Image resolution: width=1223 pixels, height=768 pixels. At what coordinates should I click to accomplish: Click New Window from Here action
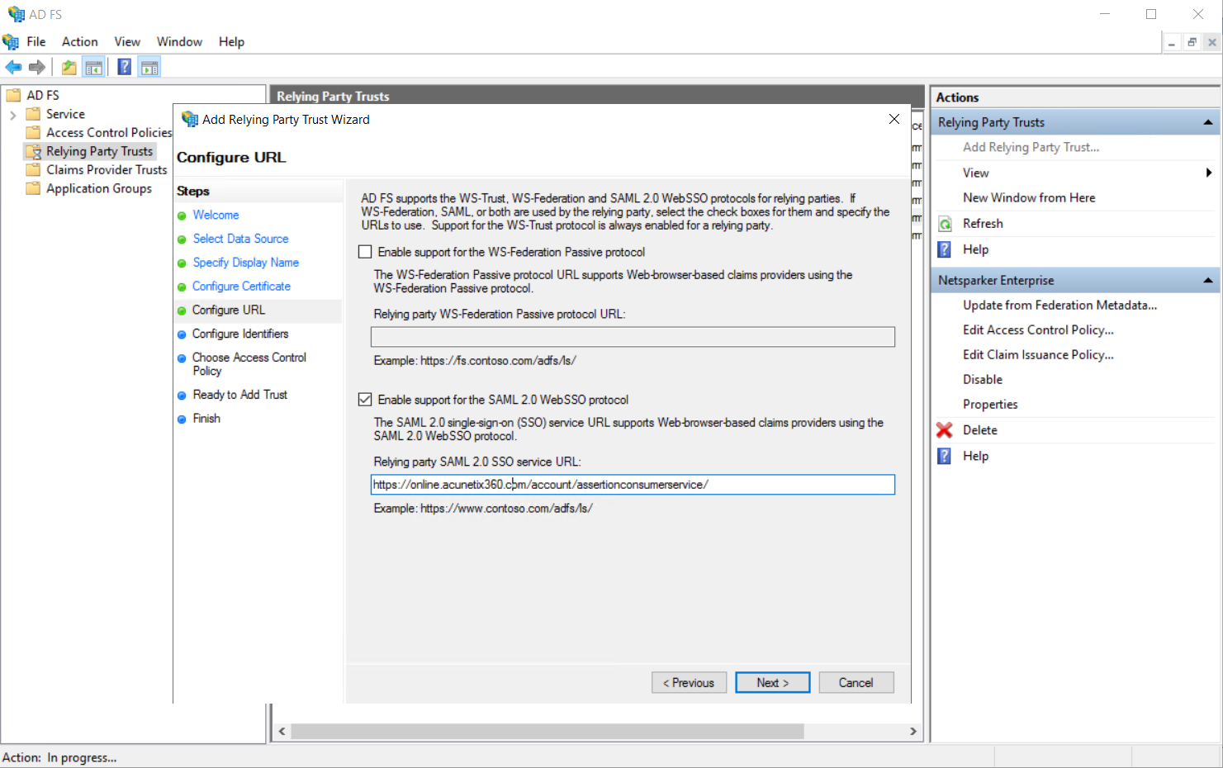(1029, 198)
